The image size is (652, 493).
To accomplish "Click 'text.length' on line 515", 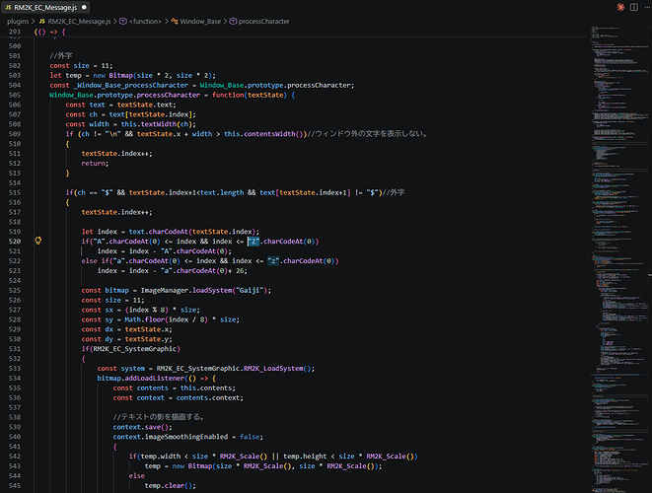I will tap(222, 192).
